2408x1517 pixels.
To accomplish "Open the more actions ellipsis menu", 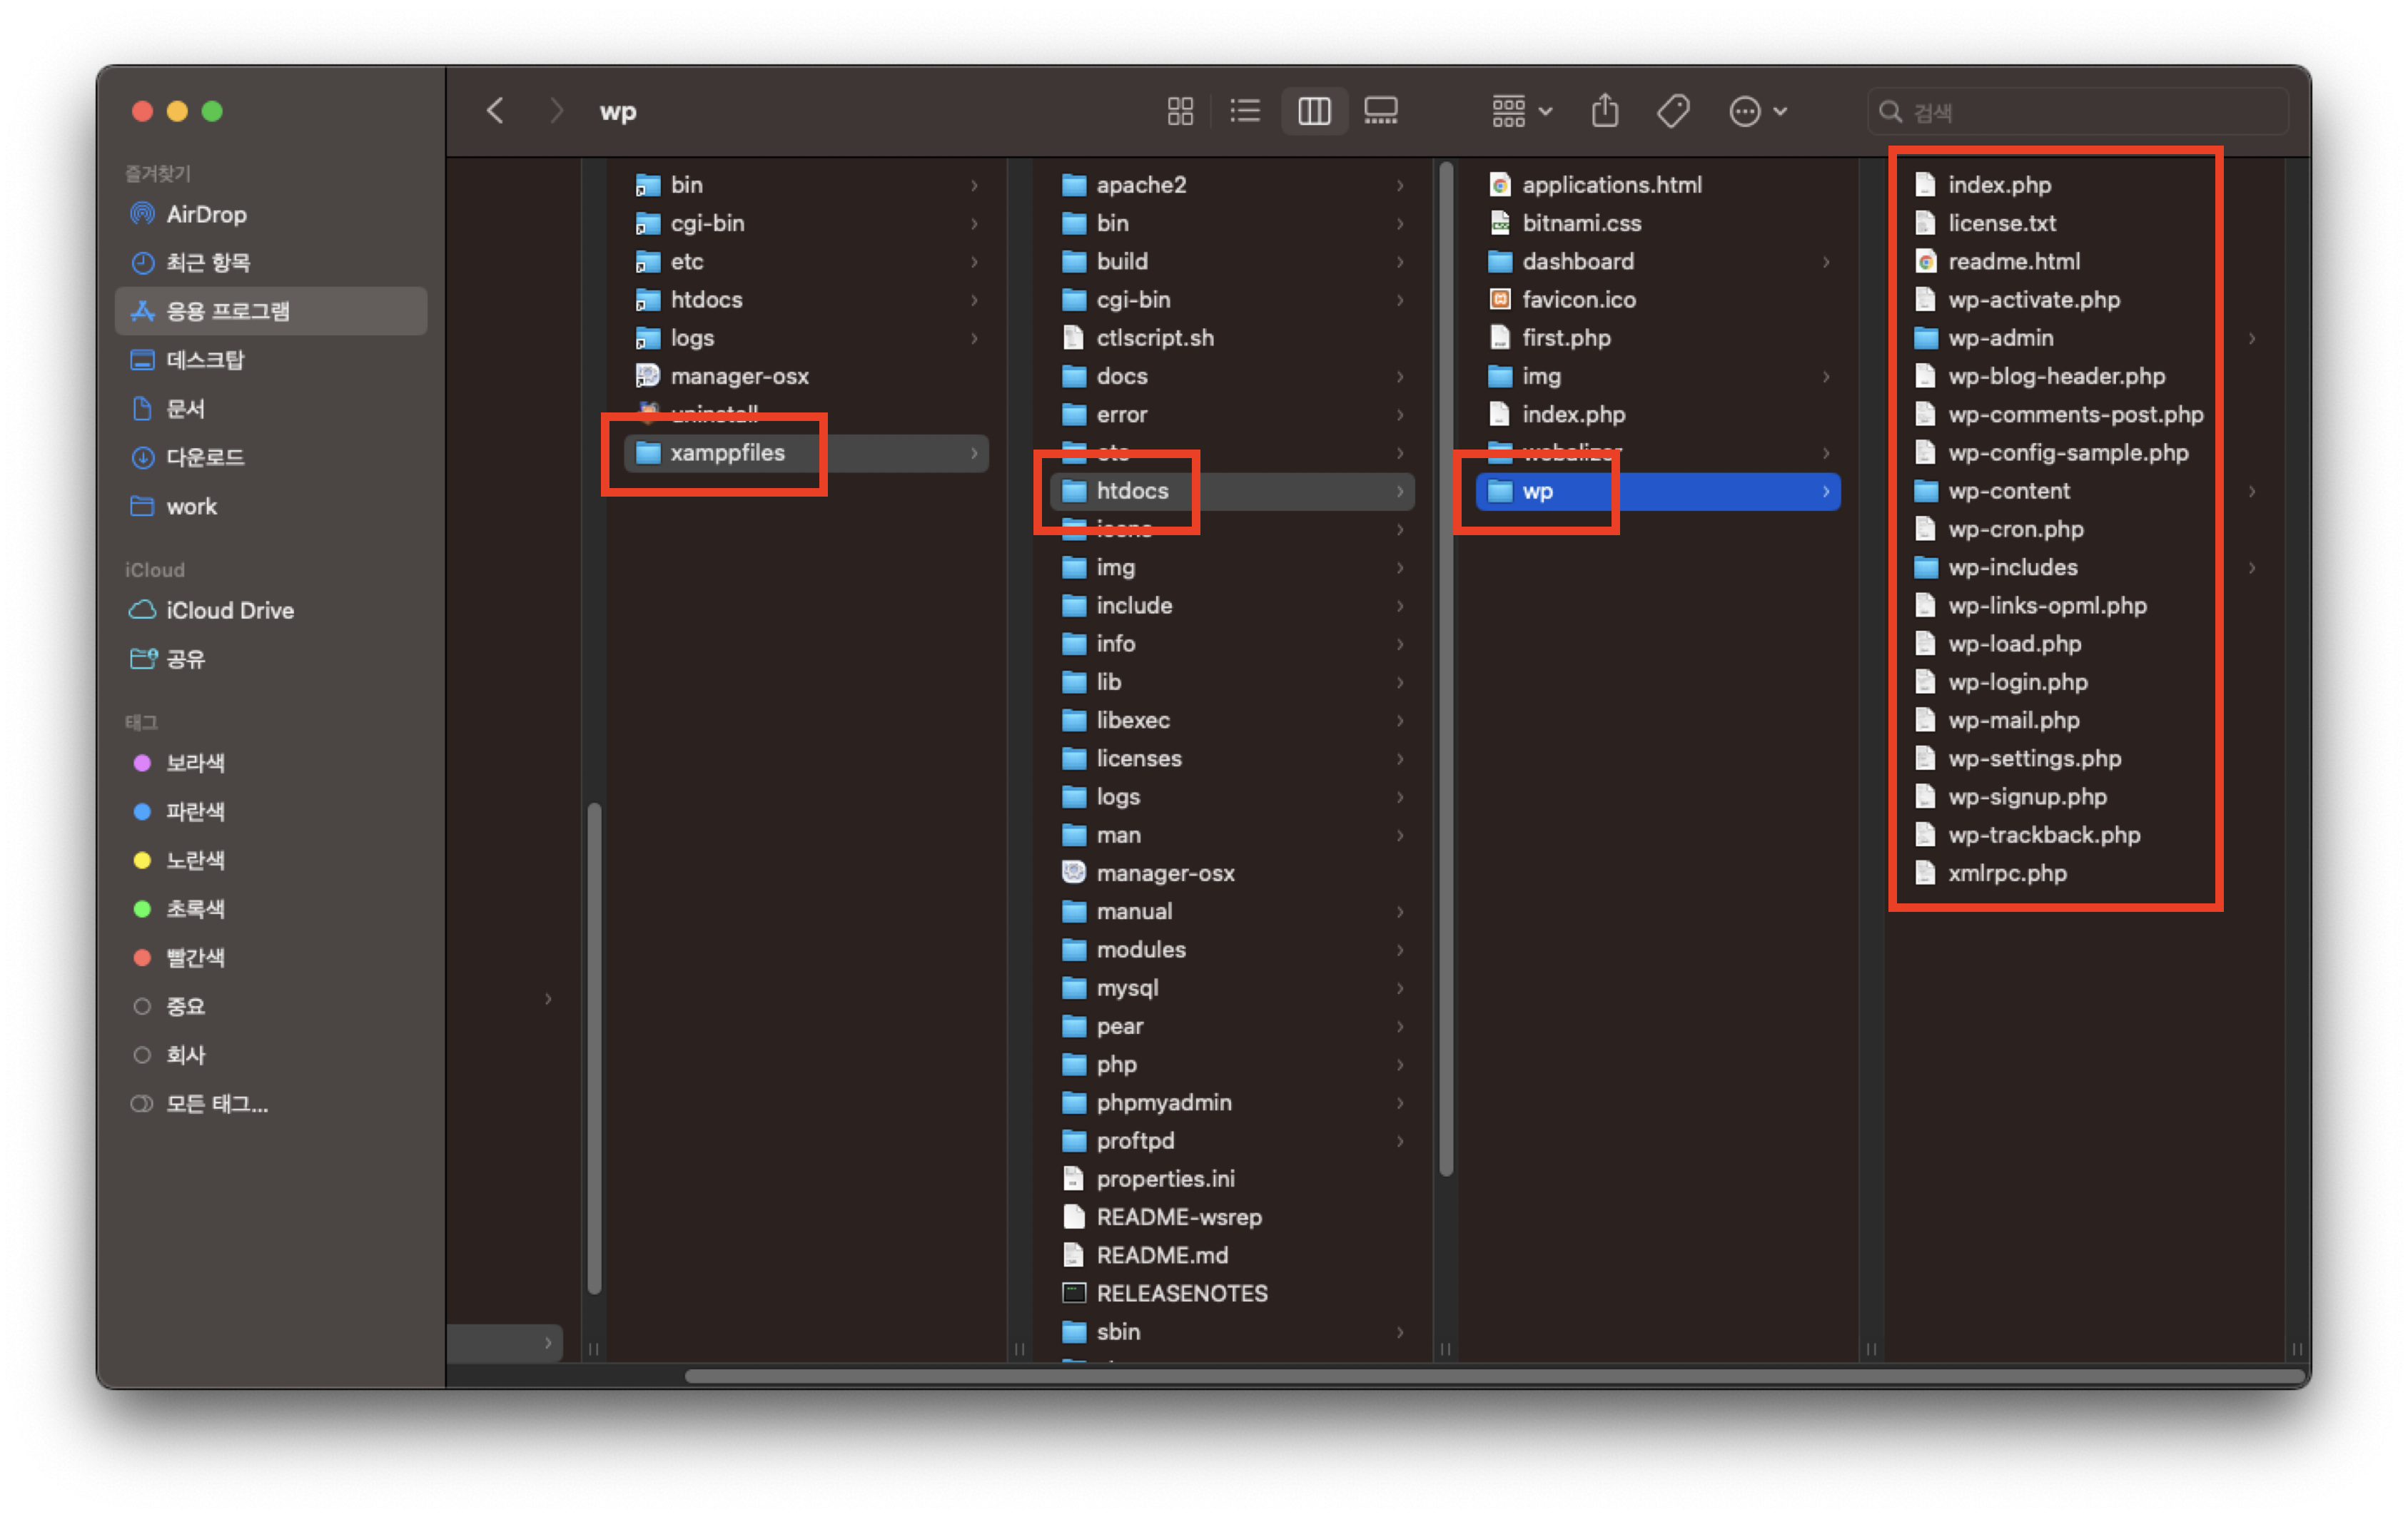I will tap(1757, 111).
